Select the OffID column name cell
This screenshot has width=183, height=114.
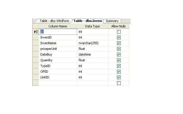coord(58,72)
